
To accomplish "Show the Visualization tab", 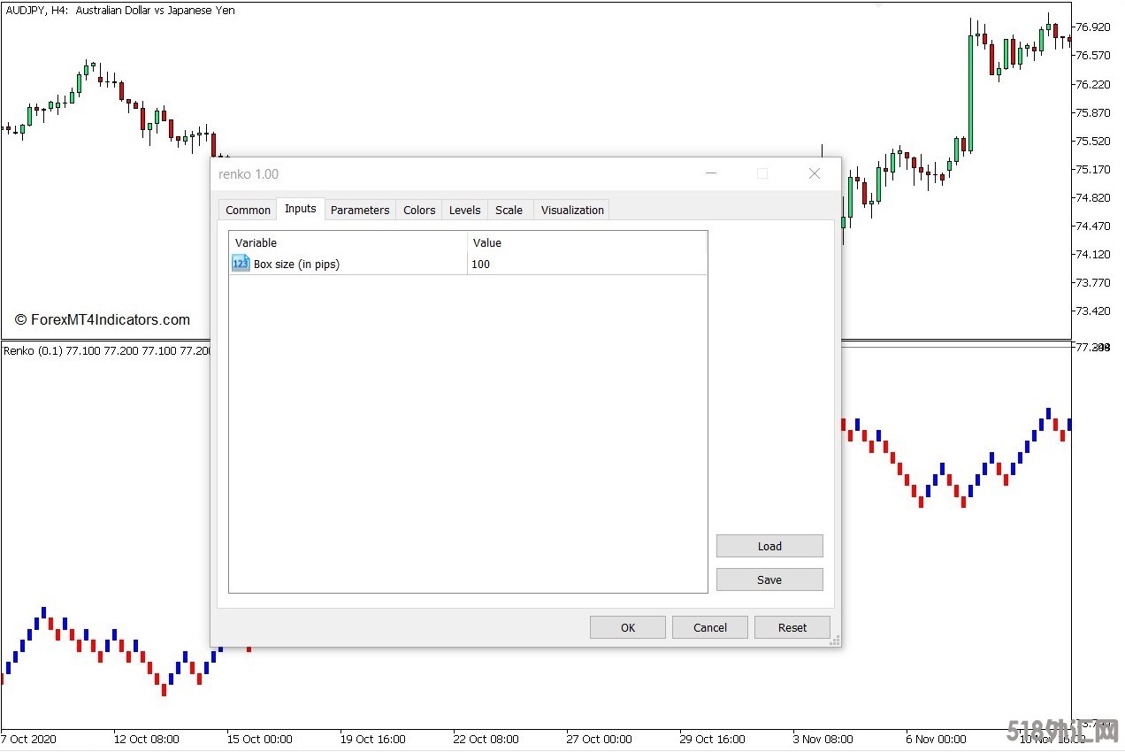I will pos(572,210).
